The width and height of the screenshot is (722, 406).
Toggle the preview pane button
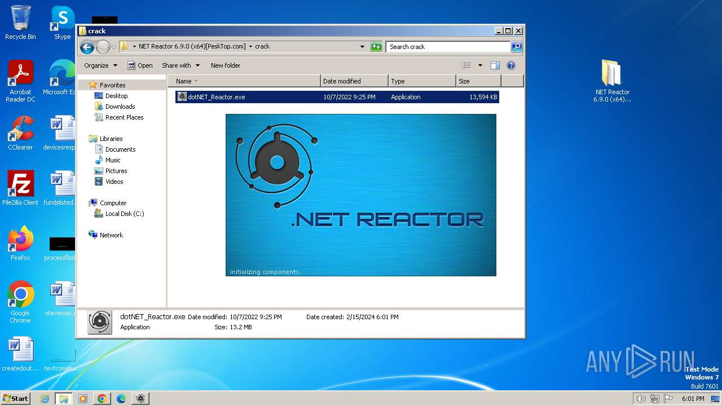point(495,65)
